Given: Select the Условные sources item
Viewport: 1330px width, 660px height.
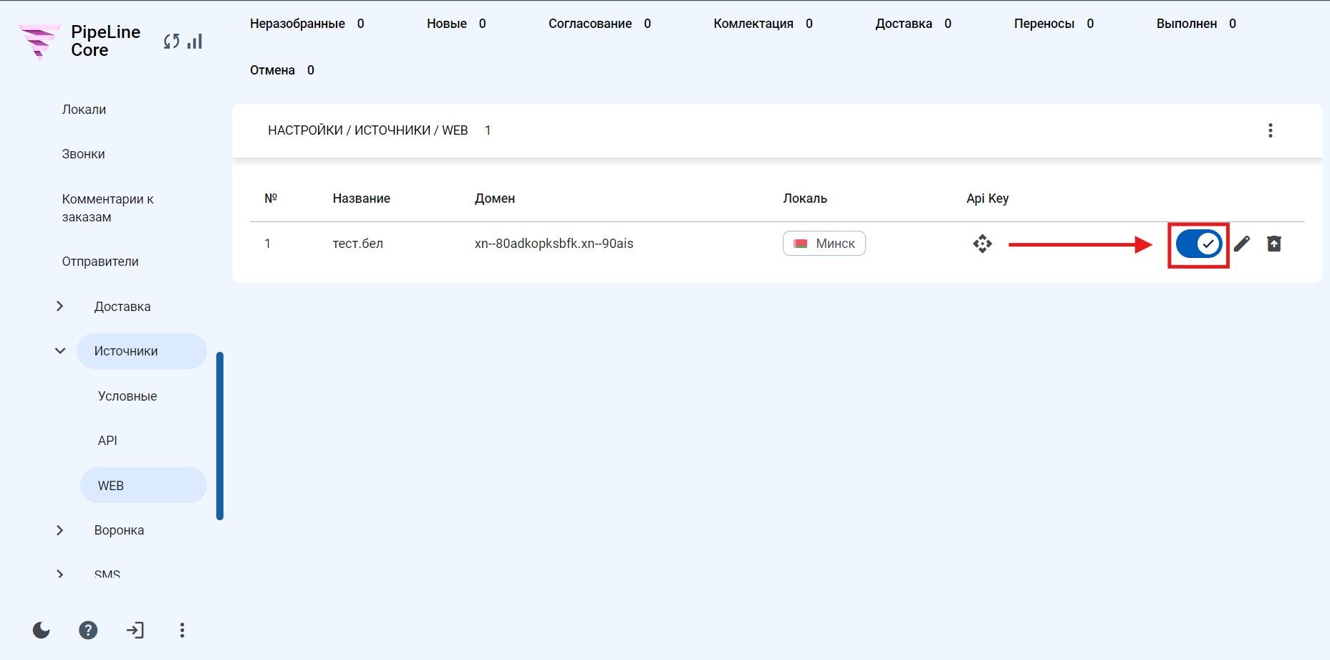Looking at the screenshot, I should pyautogui.click(x=127, y=396).
